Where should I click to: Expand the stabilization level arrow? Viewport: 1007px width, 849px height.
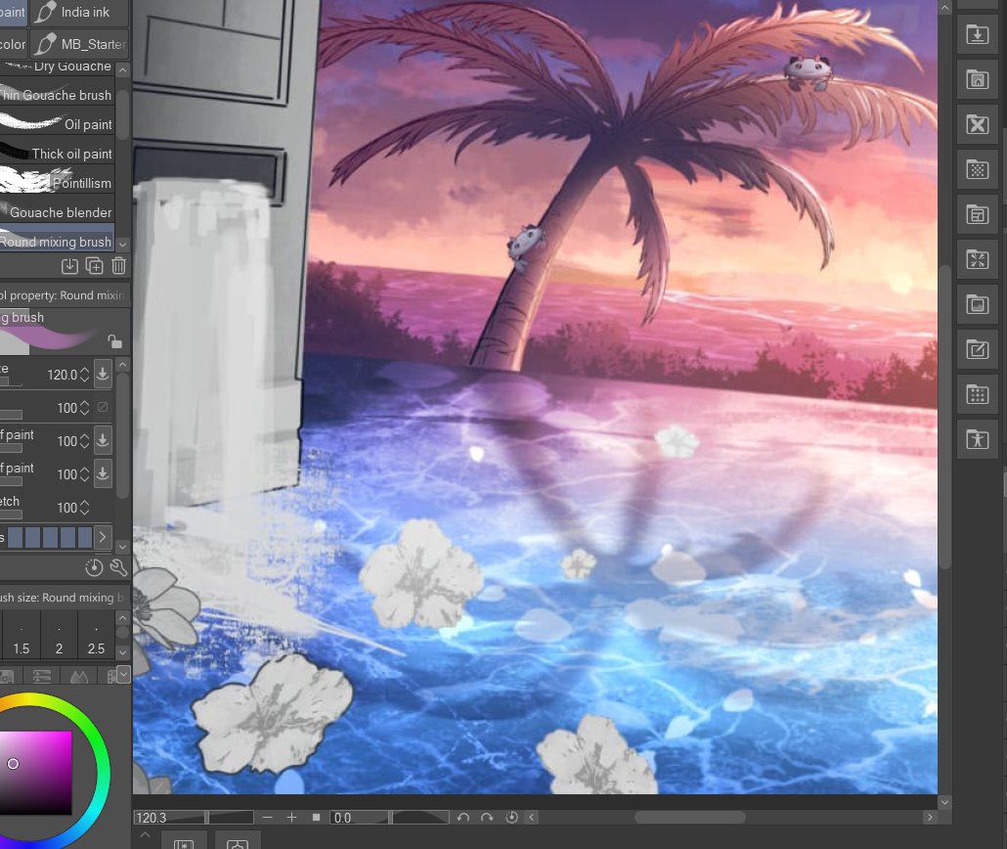coord(103,537)
